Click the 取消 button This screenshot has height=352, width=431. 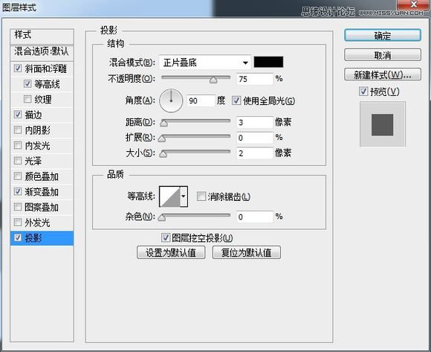pos(383,55)
